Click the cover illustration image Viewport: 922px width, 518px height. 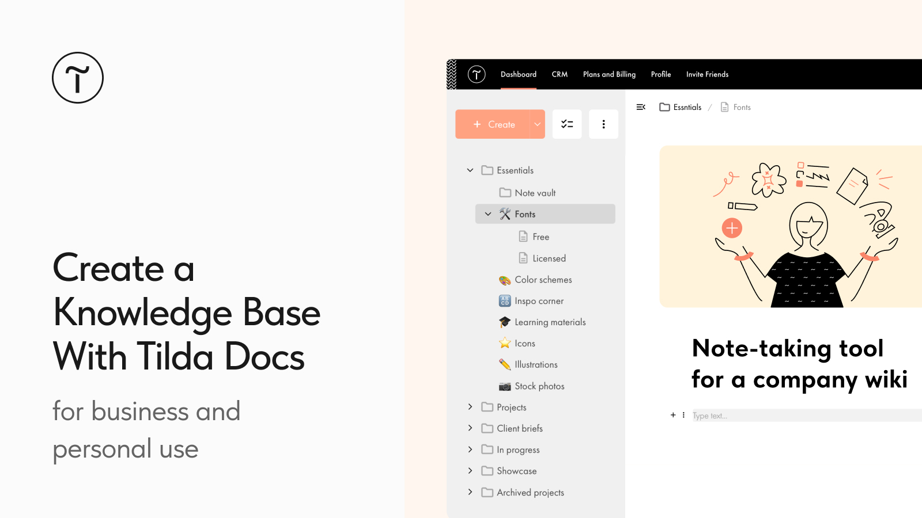[x=791, y=226]
